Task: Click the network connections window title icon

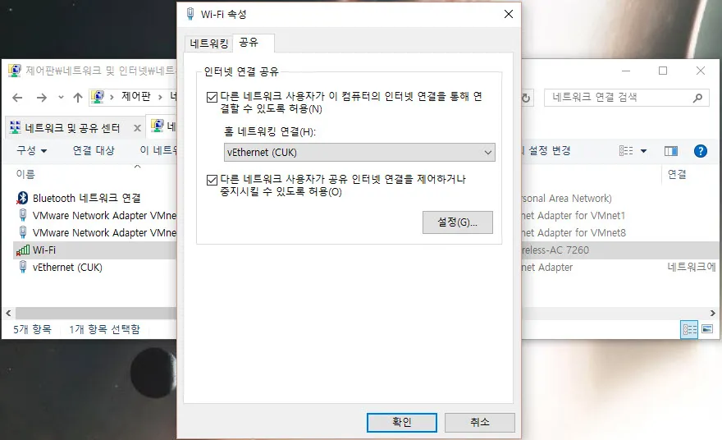Action: click(x=14, y=71)
